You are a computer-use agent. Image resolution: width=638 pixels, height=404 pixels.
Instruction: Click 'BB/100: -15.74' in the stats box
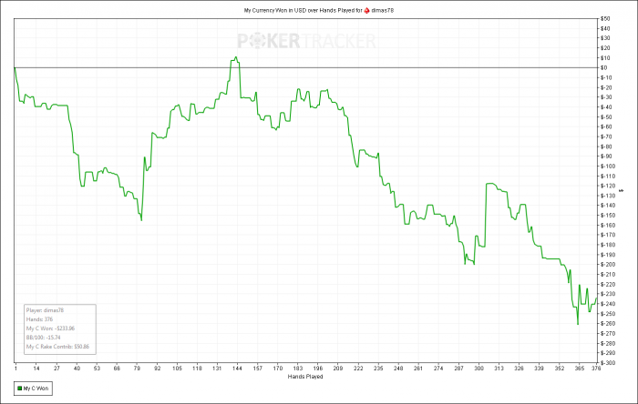coord(43,338)
